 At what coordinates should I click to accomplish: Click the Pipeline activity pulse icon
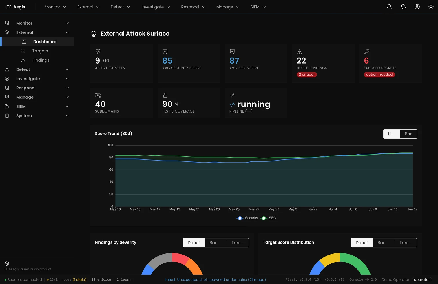pyautogui.click(x=232, y=95)
